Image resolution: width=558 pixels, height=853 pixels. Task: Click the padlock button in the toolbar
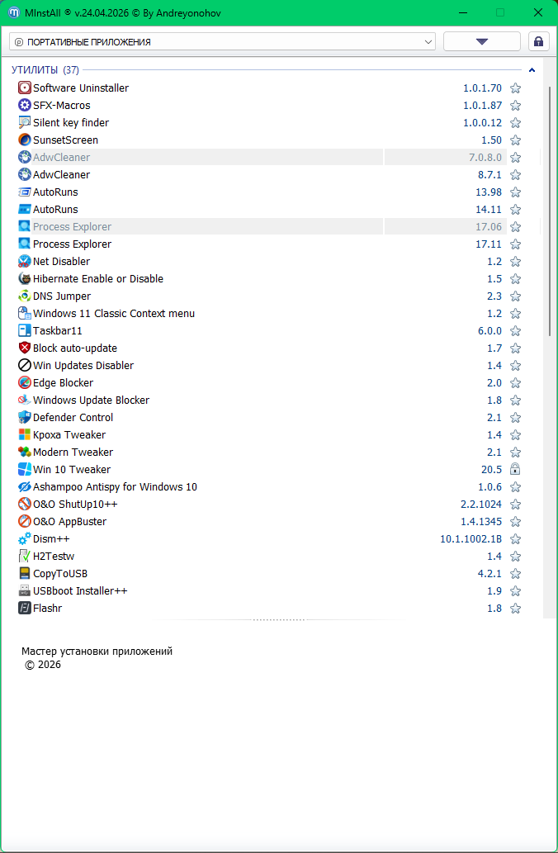pyautogui.click(x=538, y=41)
